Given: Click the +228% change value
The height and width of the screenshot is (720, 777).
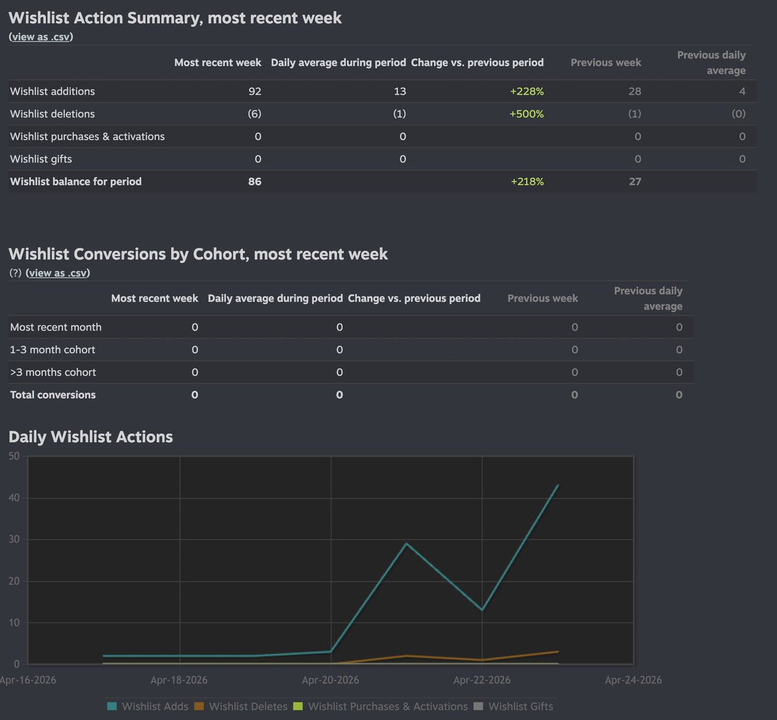Looking at the screenshot, I should [526, 91].
